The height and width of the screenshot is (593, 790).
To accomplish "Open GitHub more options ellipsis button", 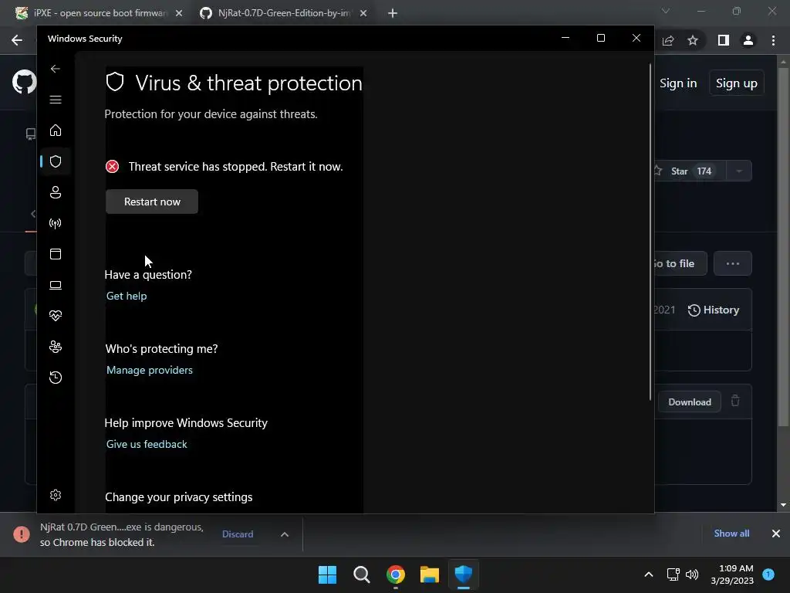I will pyautogui.click(x=733, y=264).
